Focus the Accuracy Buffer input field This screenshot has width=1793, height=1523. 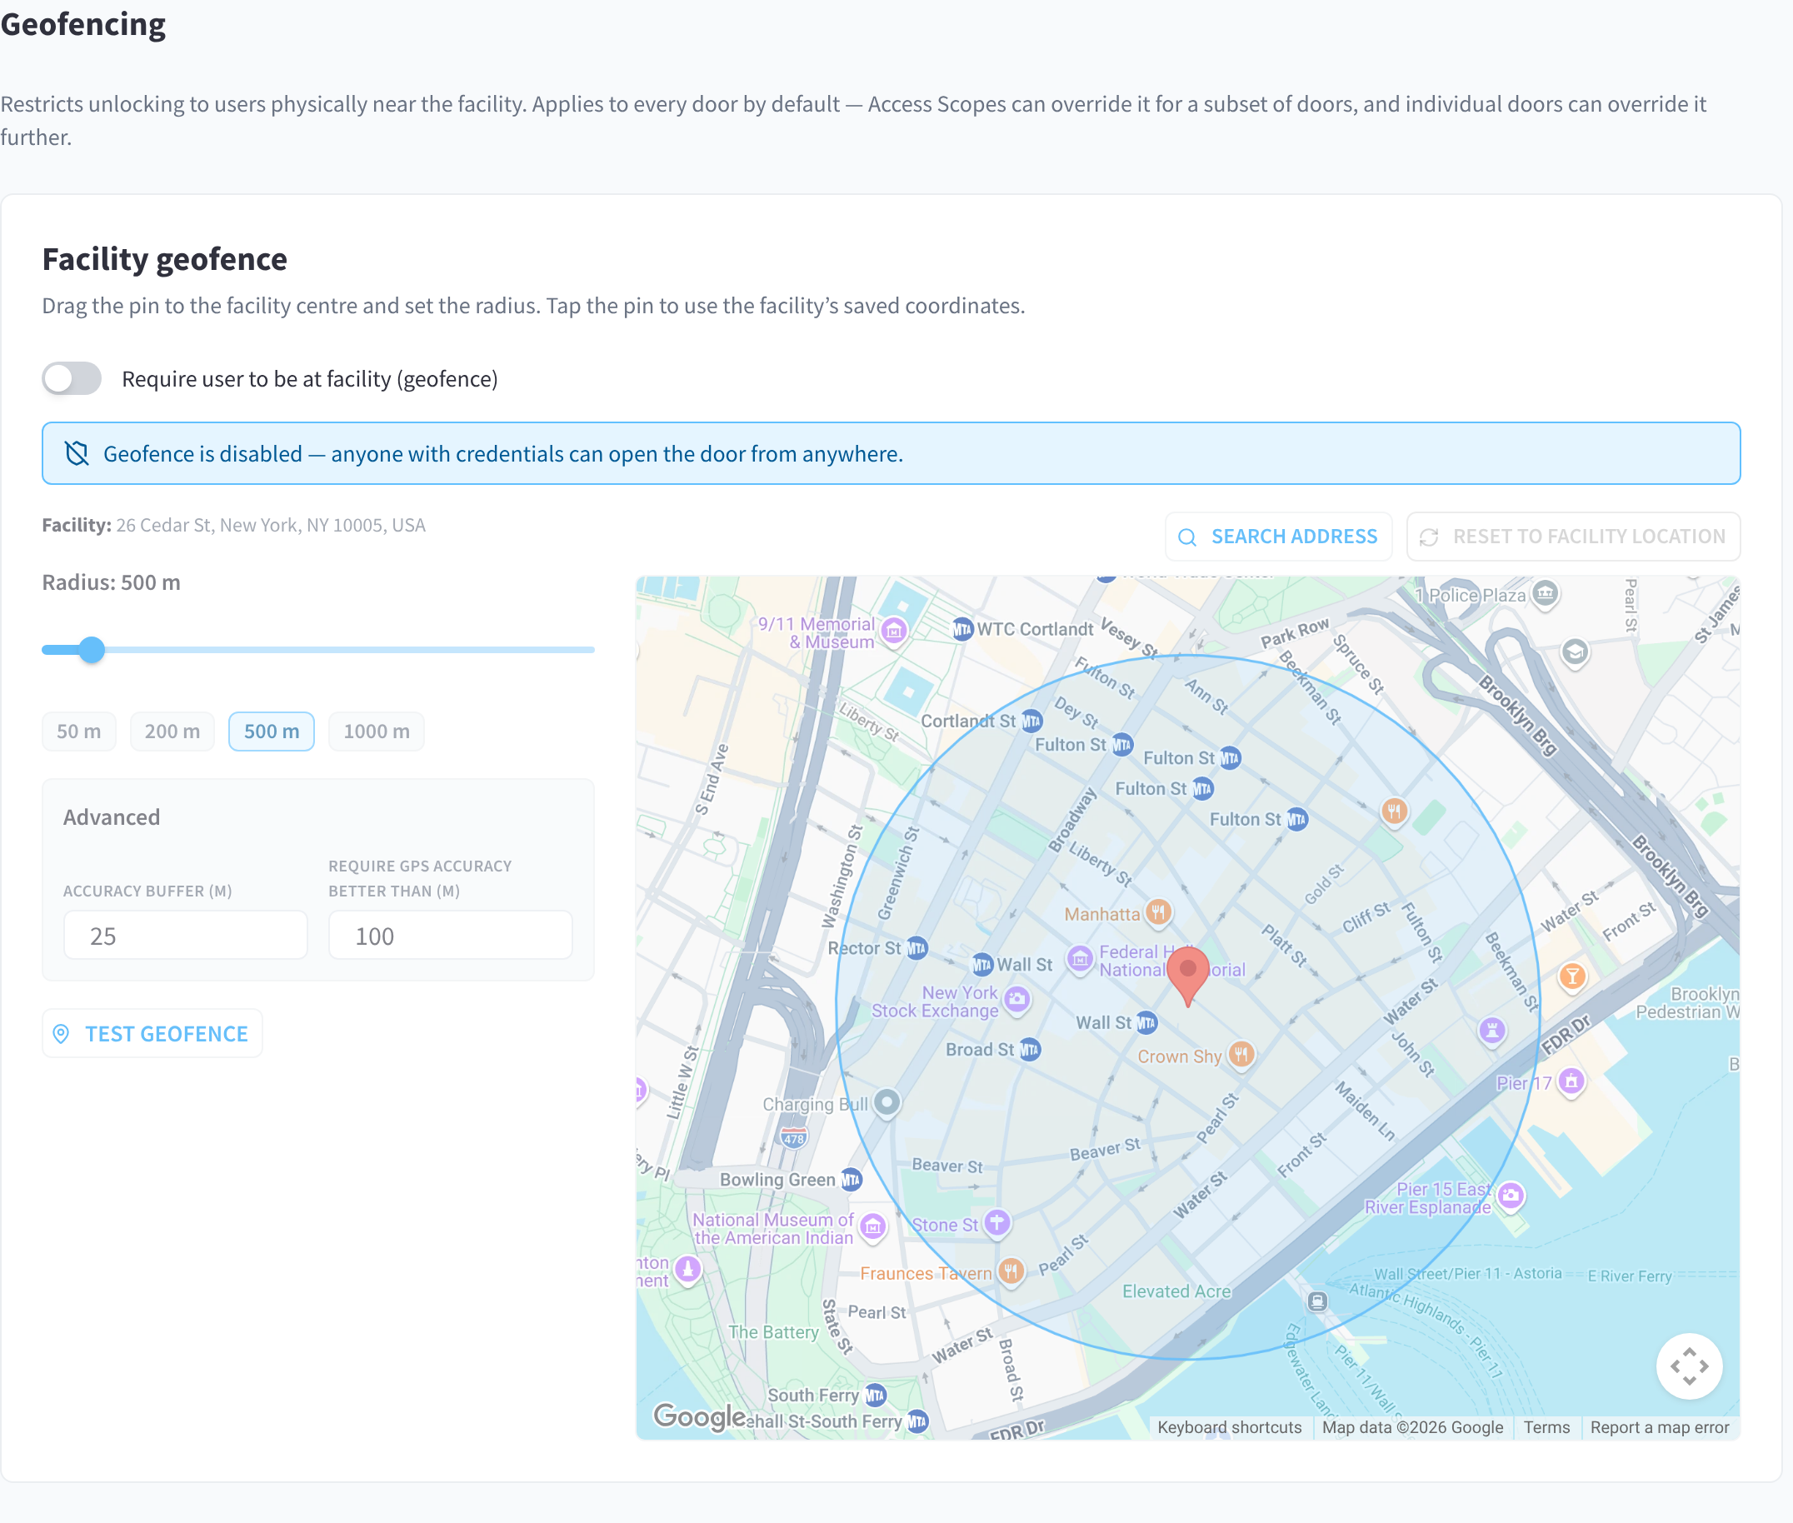tap(186, 936)
